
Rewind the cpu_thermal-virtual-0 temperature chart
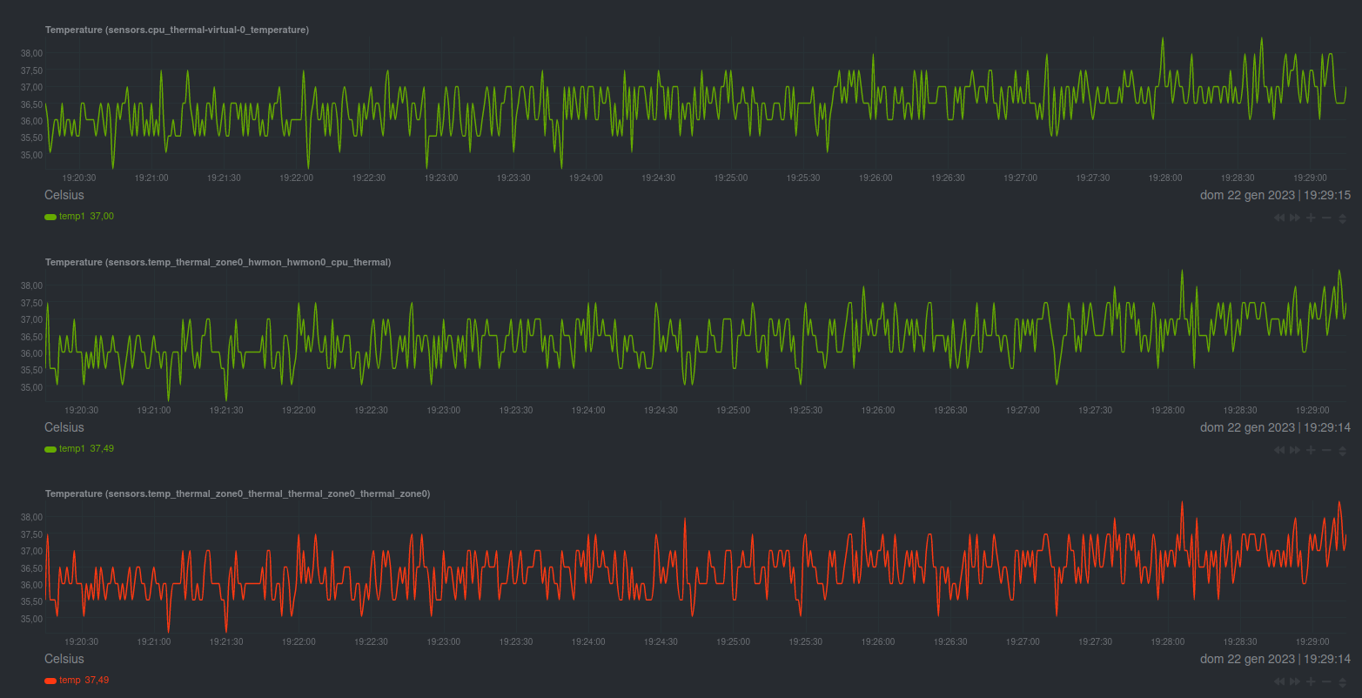click(1279, 218)
